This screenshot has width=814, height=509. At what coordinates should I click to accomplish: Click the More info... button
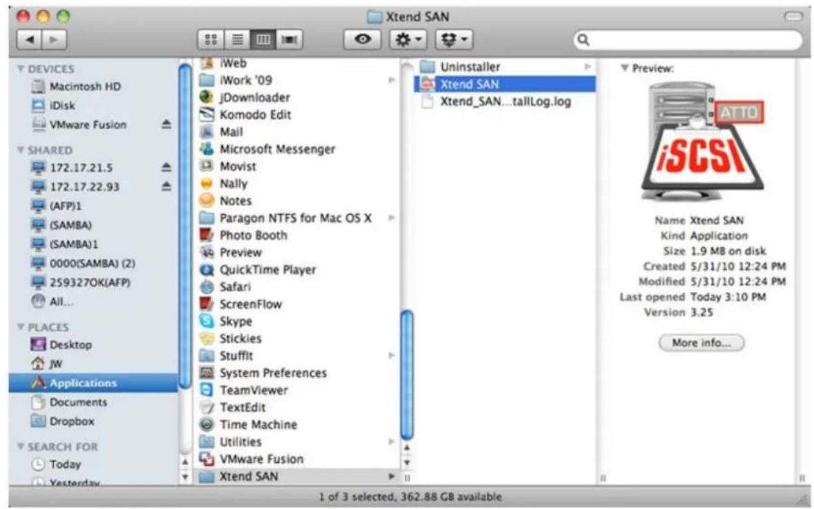coord(701,343)
